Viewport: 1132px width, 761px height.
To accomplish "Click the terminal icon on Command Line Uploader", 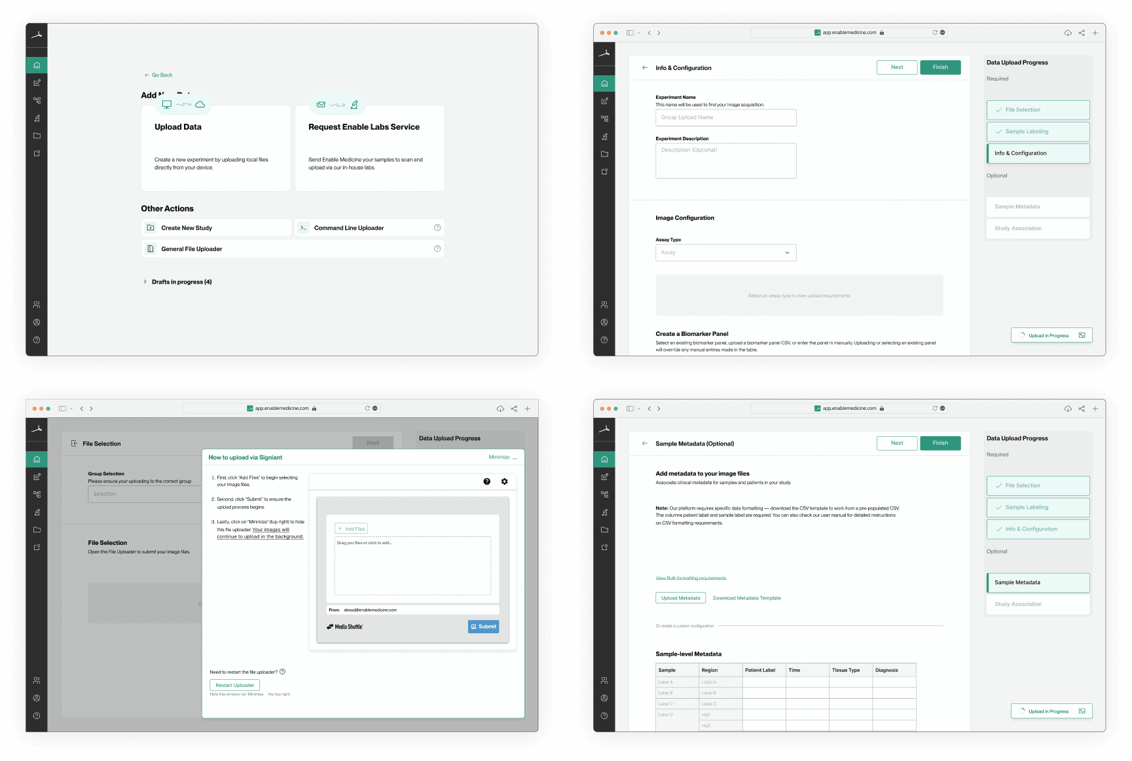I will pyautogui.click(x=303, y=228).
